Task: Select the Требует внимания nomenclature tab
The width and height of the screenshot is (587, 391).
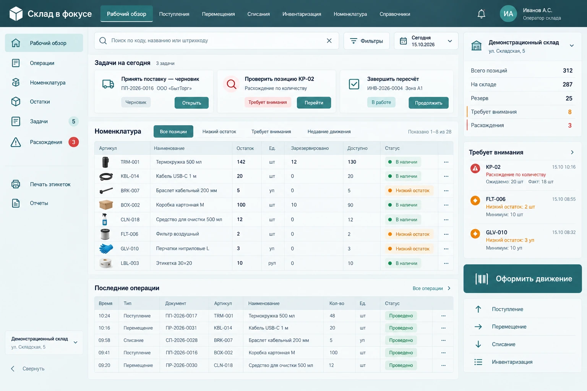Action: pos(271,132)
